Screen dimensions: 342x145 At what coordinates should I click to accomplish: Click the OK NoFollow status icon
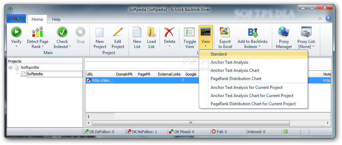(x=129, y=131)
